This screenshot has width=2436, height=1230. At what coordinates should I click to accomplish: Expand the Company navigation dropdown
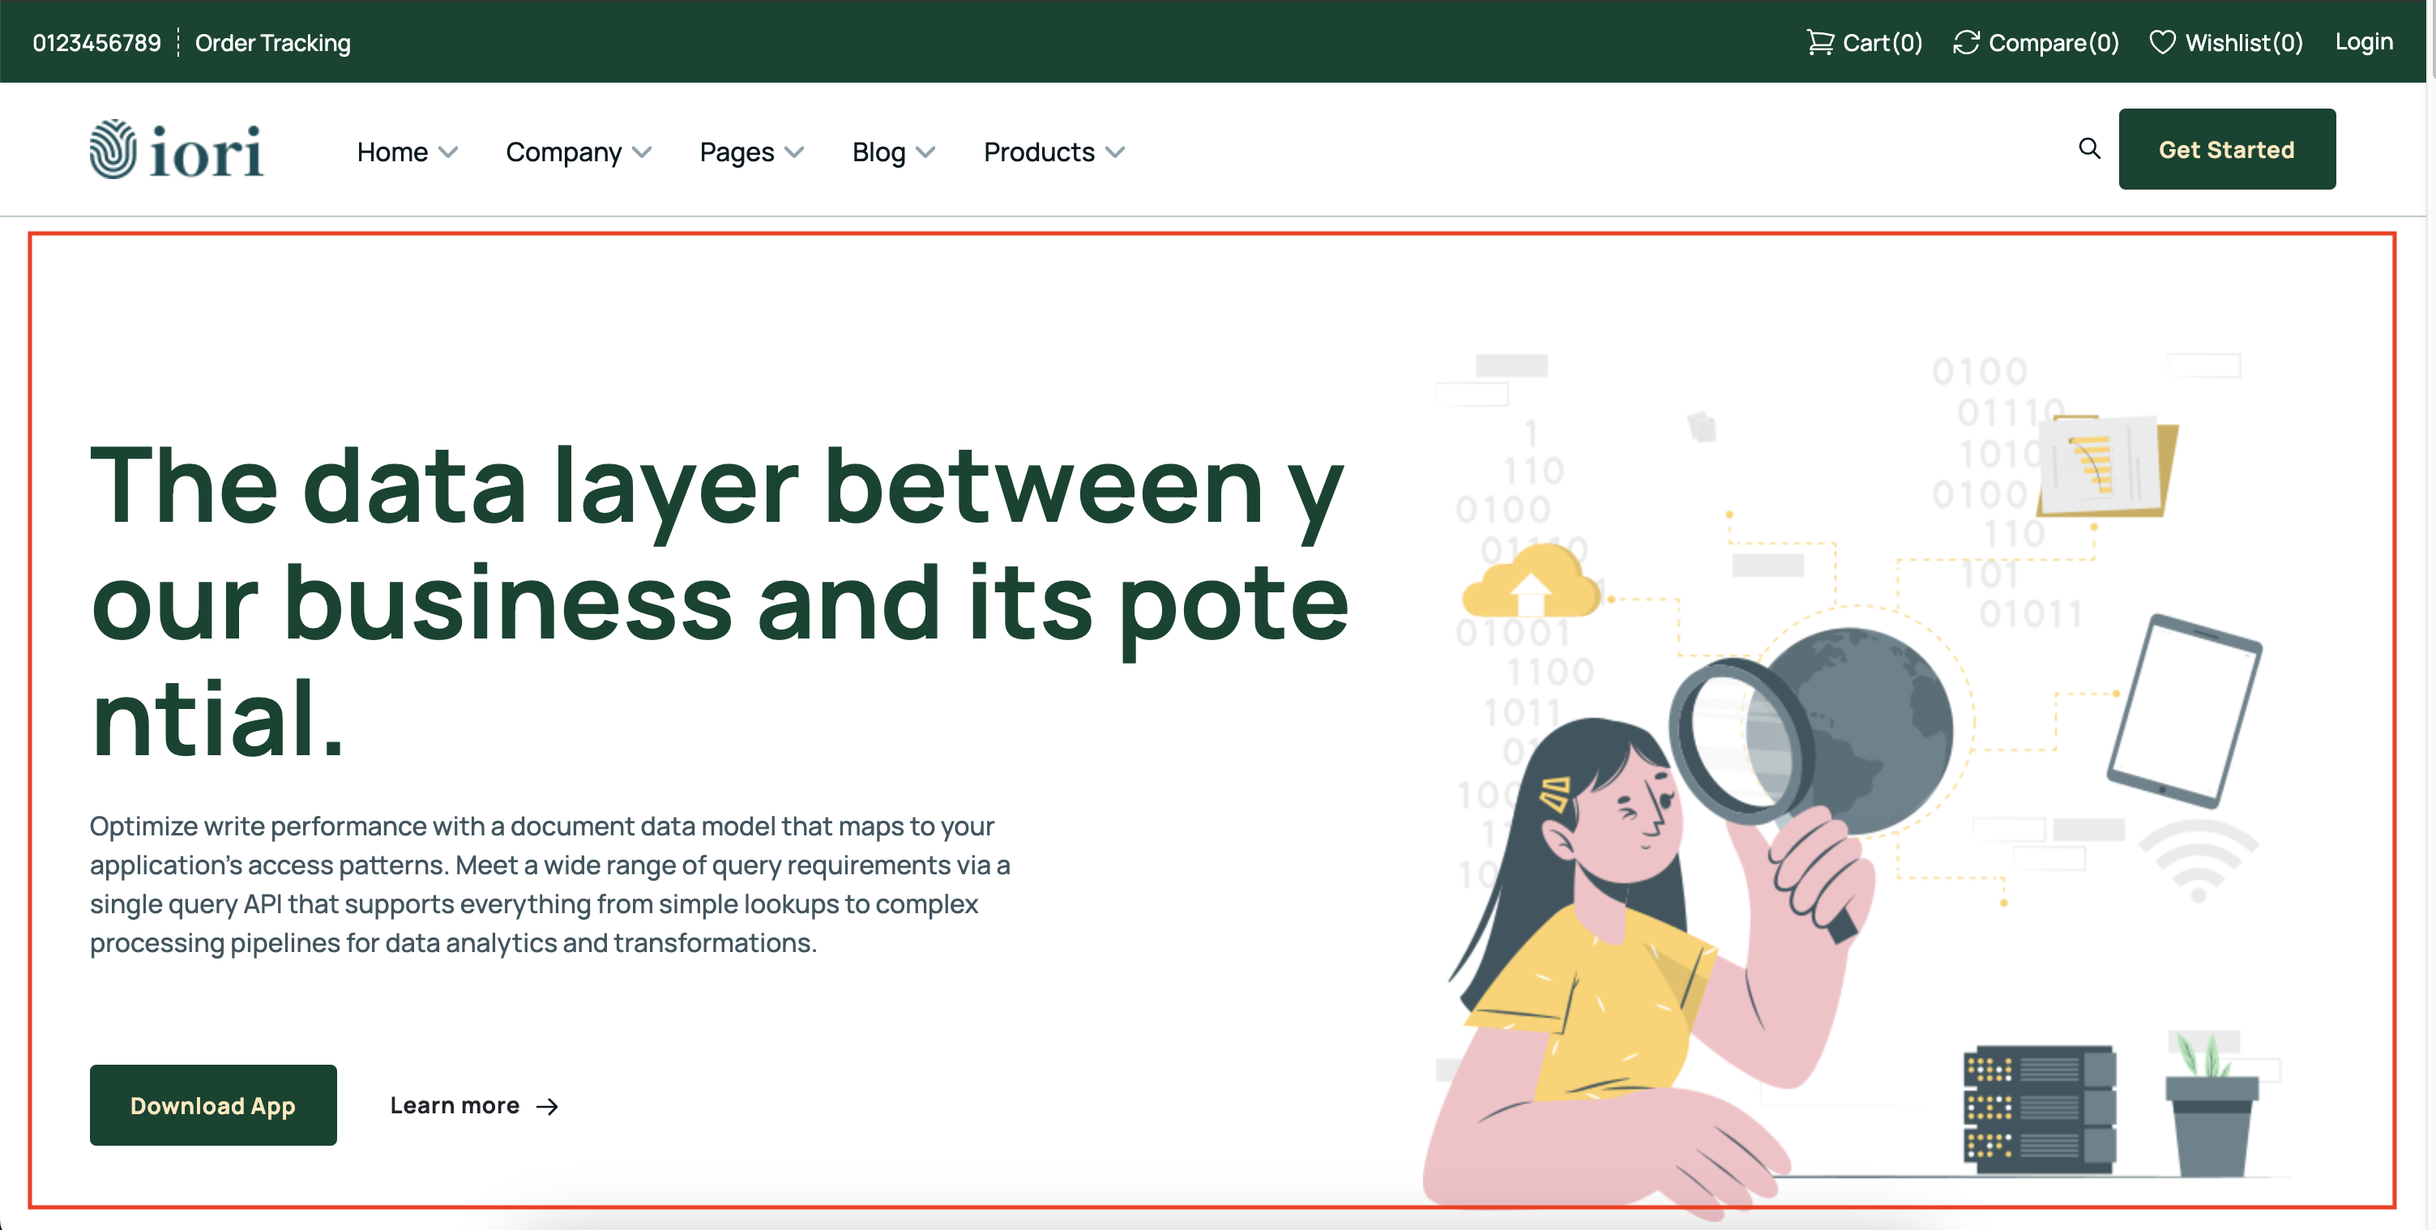pyautogui.click(x=577, y=151)
